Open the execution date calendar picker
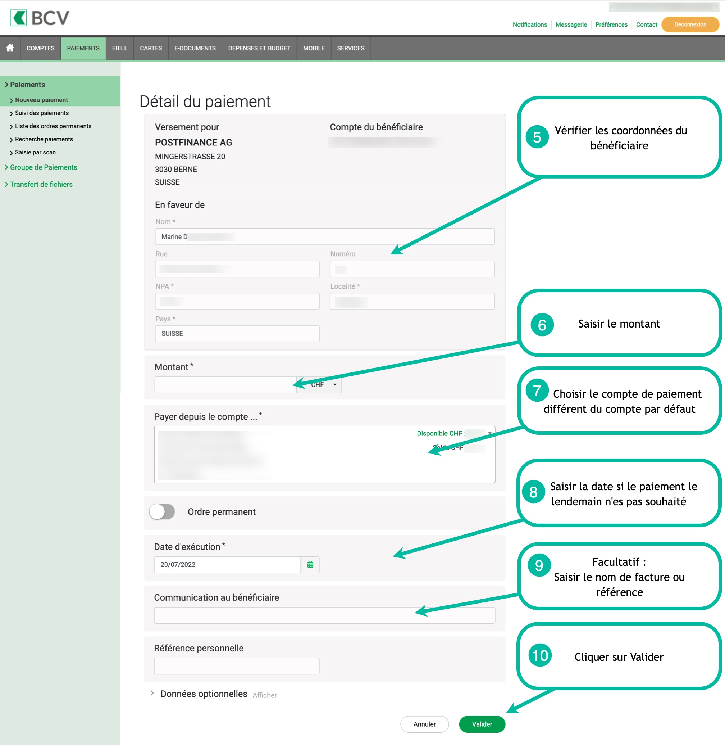Viewport: 725px width, 745px height. click(310, 564)
